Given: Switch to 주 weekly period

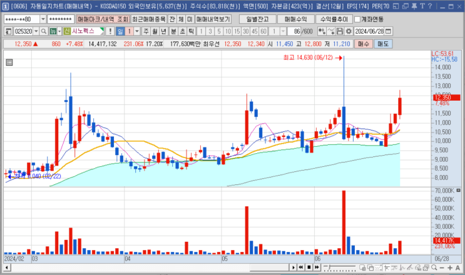Looking at the screenshot, I should [x=146, y=31].
